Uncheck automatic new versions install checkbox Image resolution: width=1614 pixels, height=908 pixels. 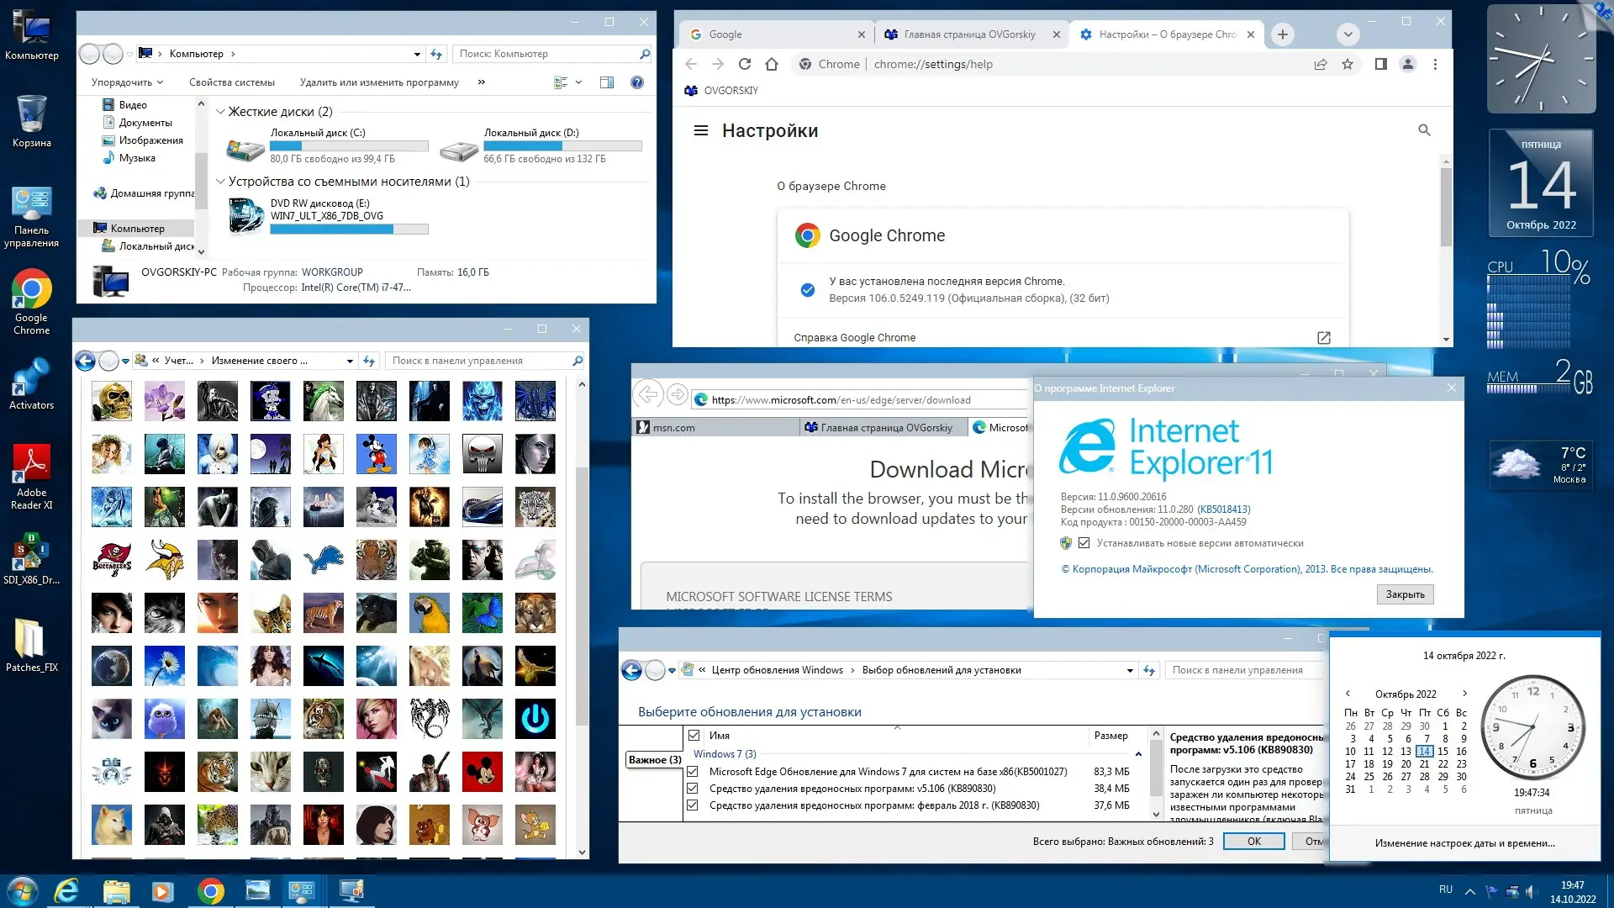tap(1084, 543)
